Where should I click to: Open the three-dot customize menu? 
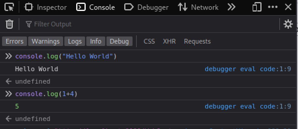[x=272, y=7]
